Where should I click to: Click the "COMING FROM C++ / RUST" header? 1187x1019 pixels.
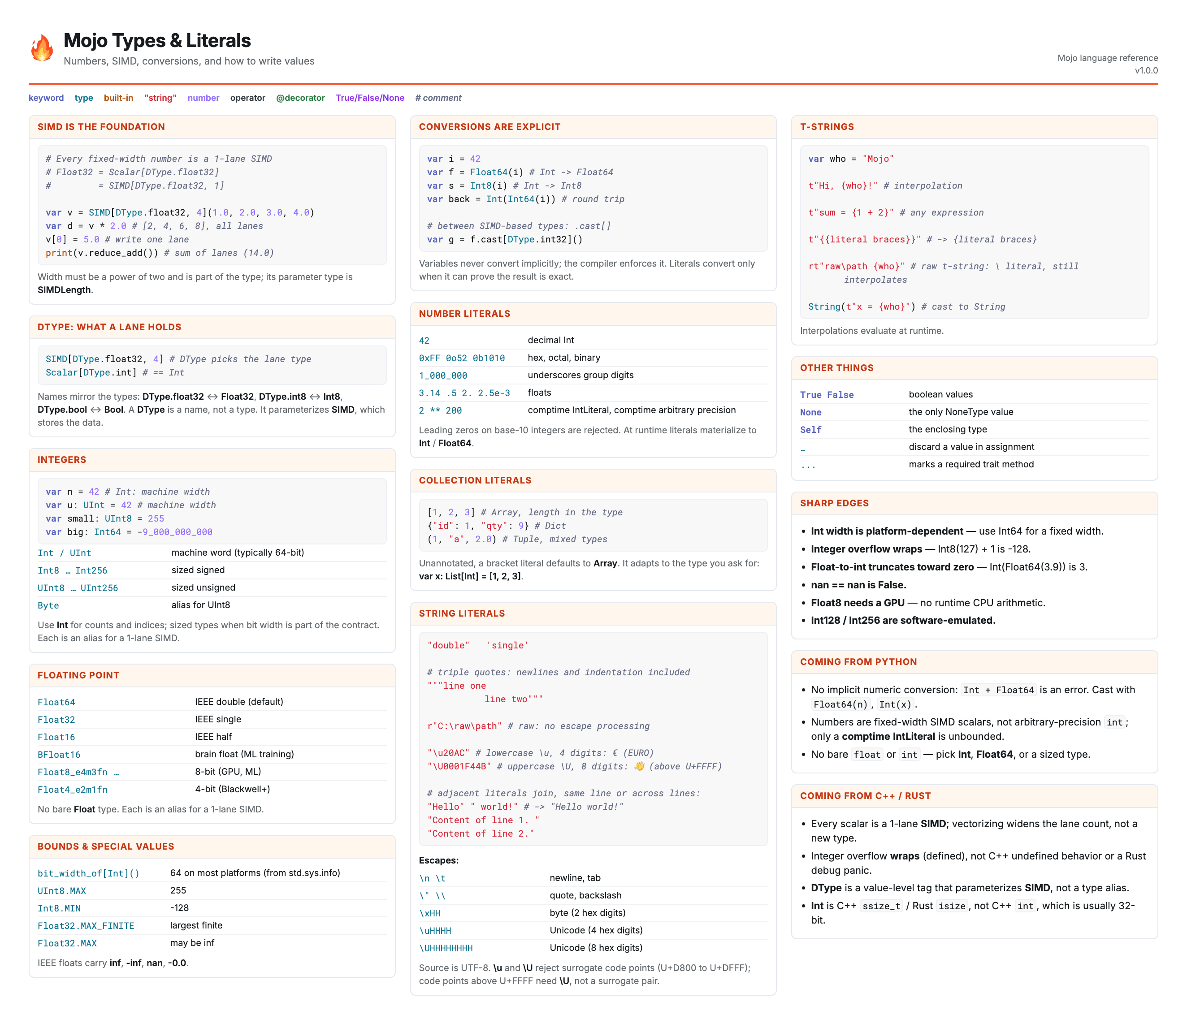(866, 796)
